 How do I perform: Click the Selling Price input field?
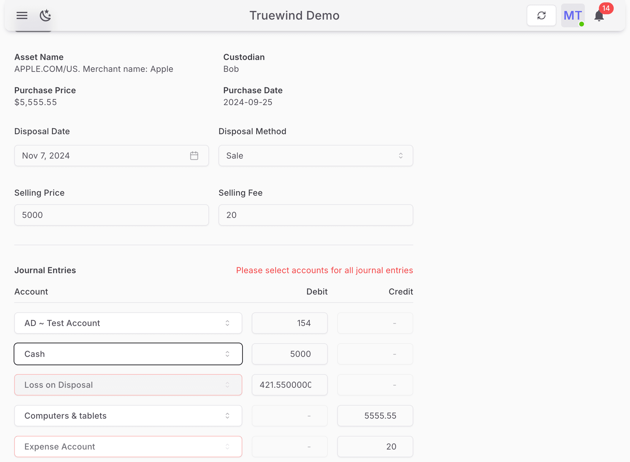click(111, 215)
